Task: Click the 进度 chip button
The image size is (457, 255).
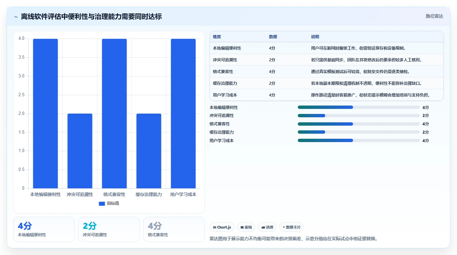Action: (267, 227)
